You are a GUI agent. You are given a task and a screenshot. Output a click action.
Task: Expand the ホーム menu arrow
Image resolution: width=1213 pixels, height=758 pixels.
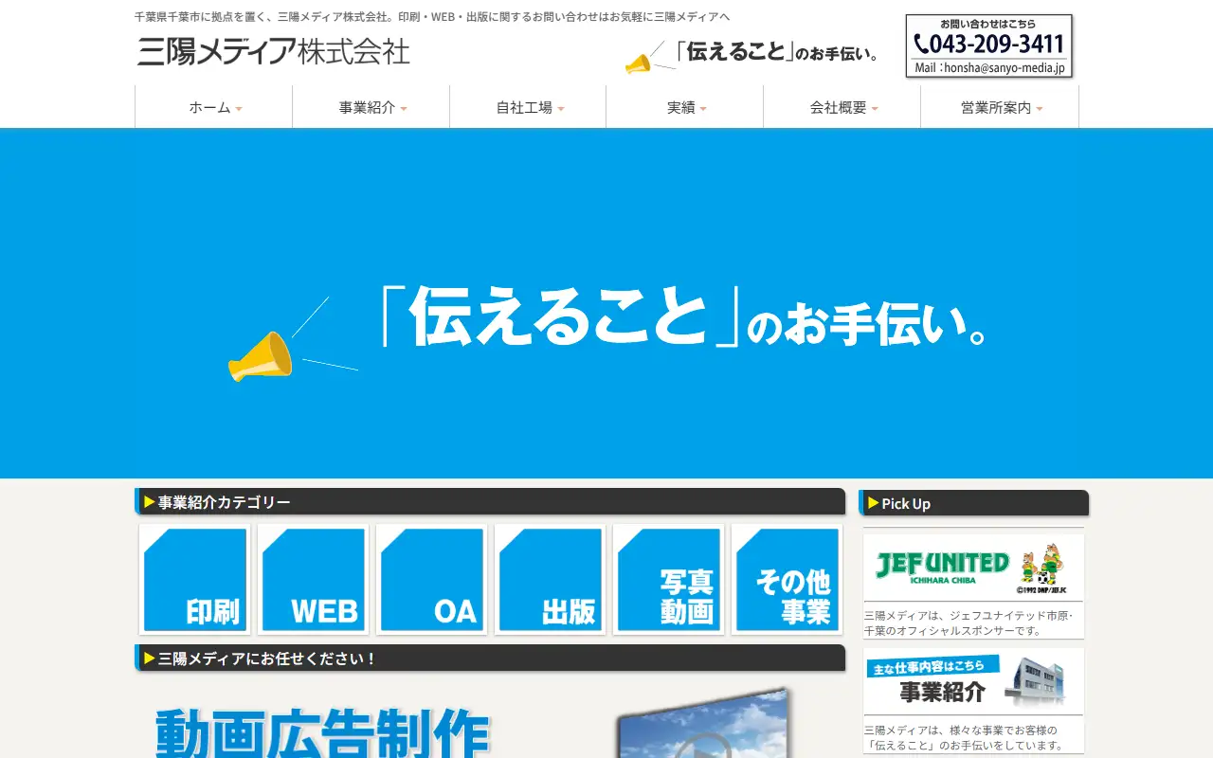click(239, 109)
